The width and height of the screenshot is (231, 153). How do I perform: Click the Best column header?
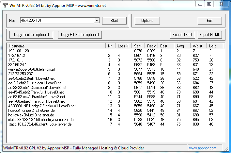166,46
